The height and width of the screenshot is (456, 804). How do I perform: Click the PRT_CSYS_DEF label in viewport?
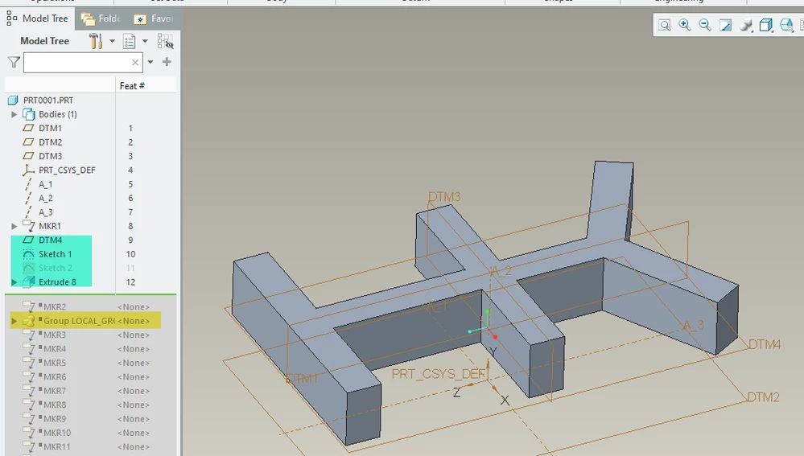coord(439,374)
